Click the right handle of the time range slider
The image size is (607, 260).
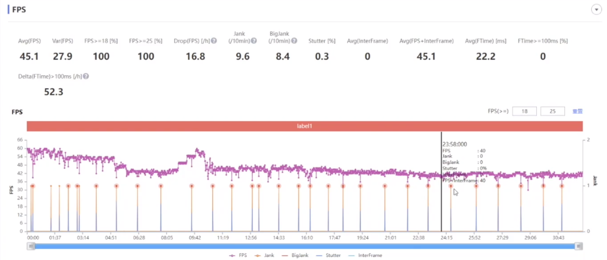click(x=579, y=246)
